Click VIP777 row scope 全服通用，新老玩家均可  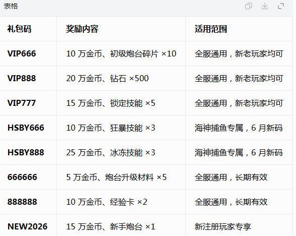click(239, 103)
